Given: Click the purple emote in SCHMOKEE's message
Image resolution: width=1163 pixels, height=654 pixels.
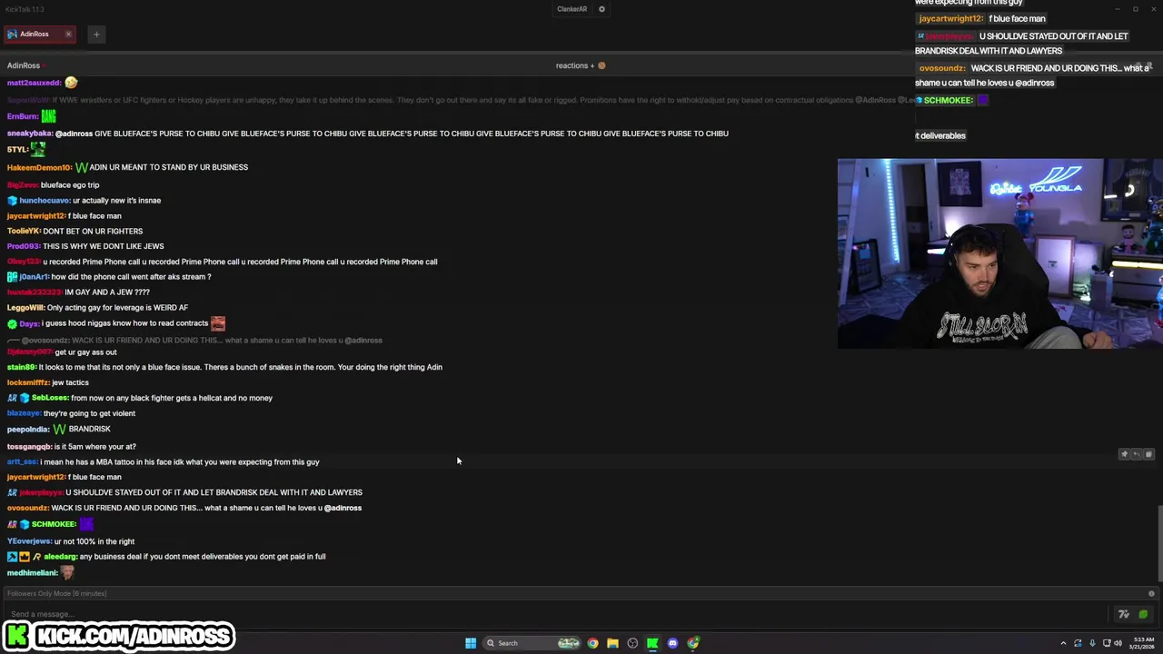Looking at the screenshot, I should pos(86,524).
